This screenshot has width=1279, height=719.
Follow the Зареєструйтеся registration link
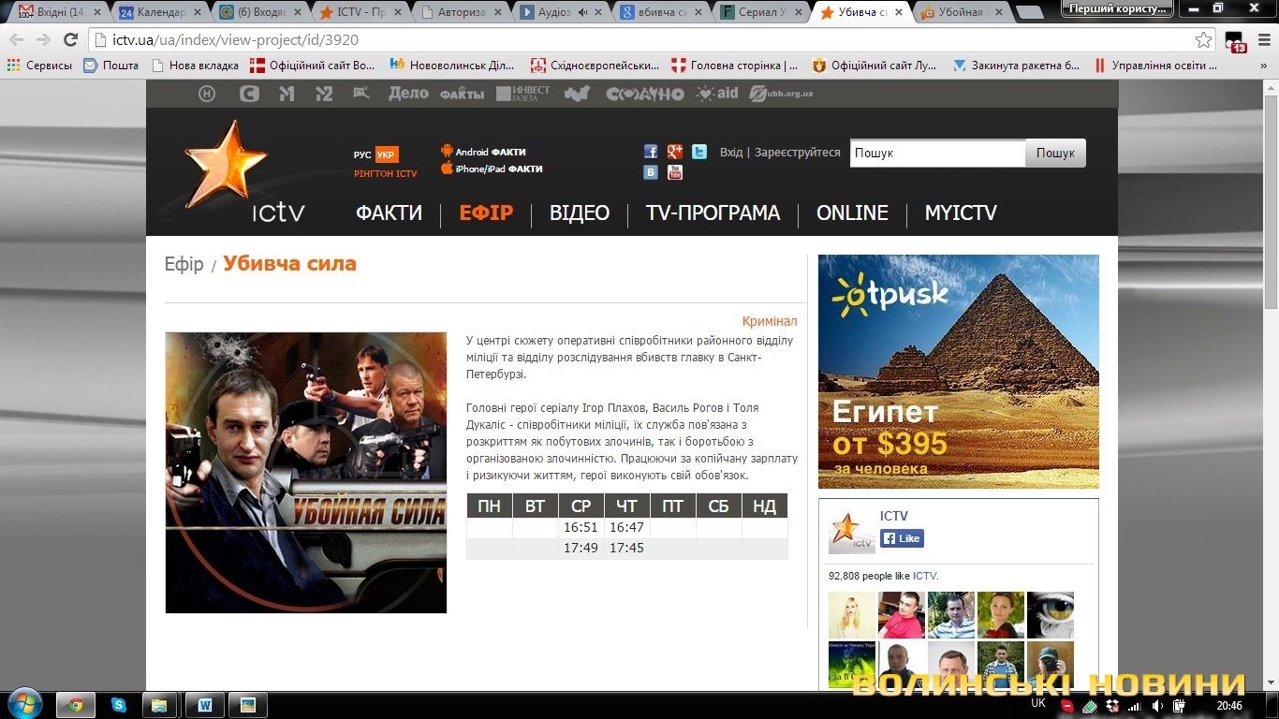tap(798, 153)
